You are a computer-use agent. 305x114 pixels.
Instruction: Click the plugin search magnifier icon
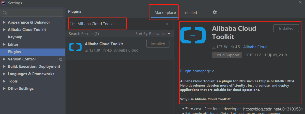(x=72, y=24)
